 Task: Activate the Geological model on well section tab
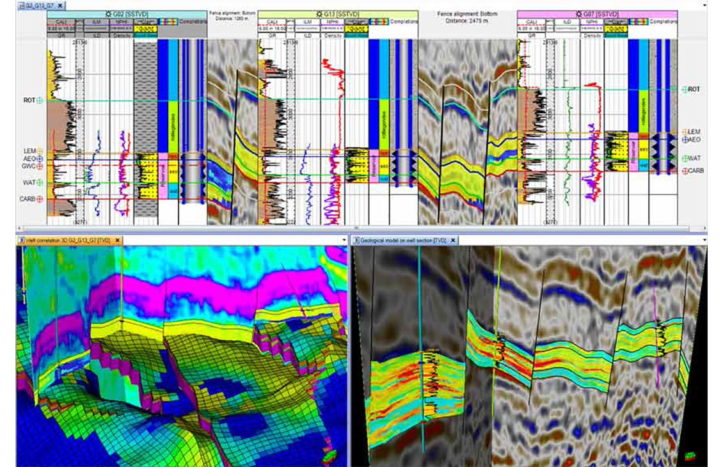(403, 240)
